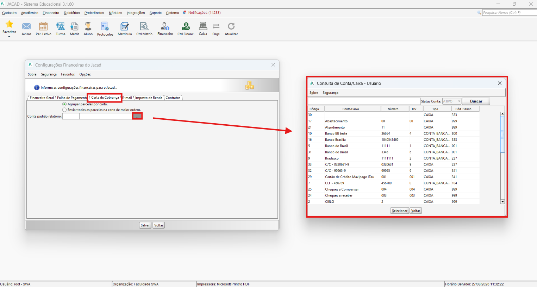Image resolution: width=537 pixels, height=287 pixels.
Task: Click the Salvar button
Action: coord(145,225)
